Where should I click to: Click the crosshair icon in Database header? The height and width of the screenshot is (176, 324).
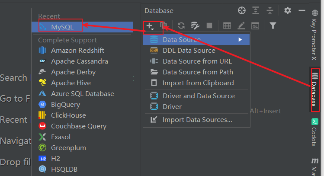(x=242, y=10)
